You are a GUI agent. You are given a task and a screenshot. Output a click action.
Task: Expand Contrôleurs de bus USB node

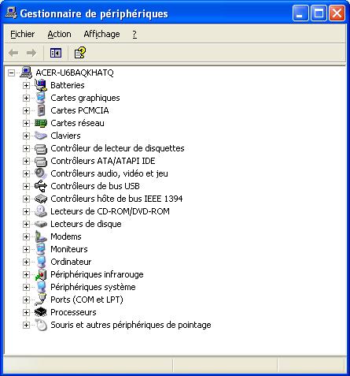26,186
